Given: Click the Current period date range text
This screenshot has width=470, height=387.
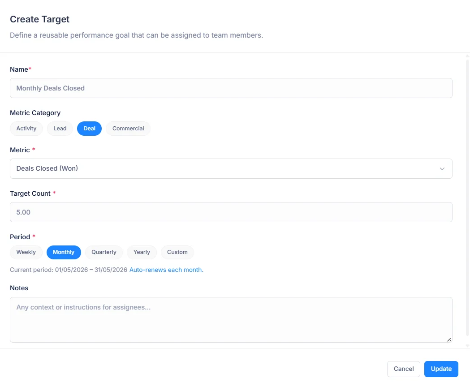Looking at the screenshot, I should (69, 270).
